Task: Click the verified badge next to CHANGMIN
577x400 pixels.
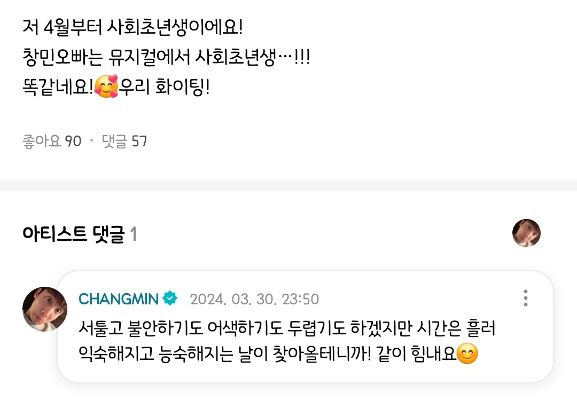Action: [x=170, y=299]
